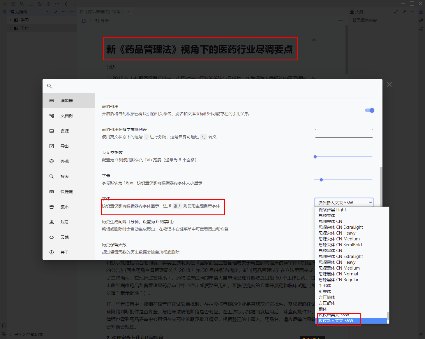Close the settings dialog with the X
The image size is (425, 339).
tap(389, 84)
